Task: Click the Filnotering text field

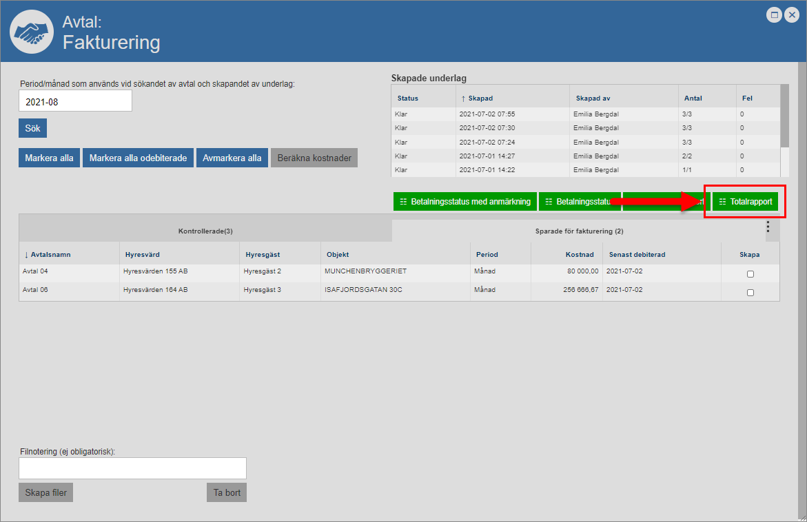Action: pyautogui.click(x=132, y=468)
